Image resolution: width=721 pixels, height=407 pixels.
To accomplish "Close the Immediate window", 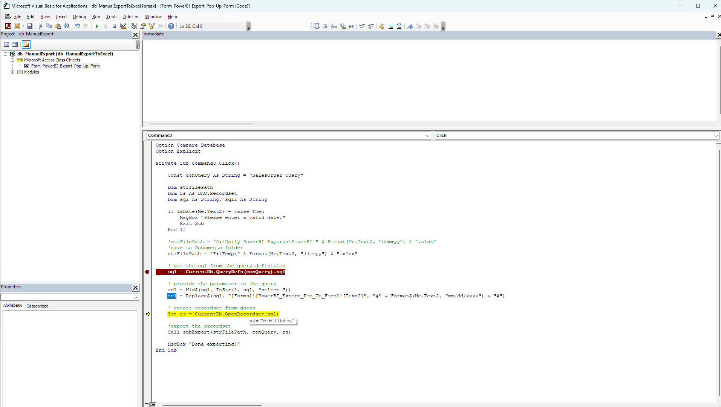I will point(718,35).
